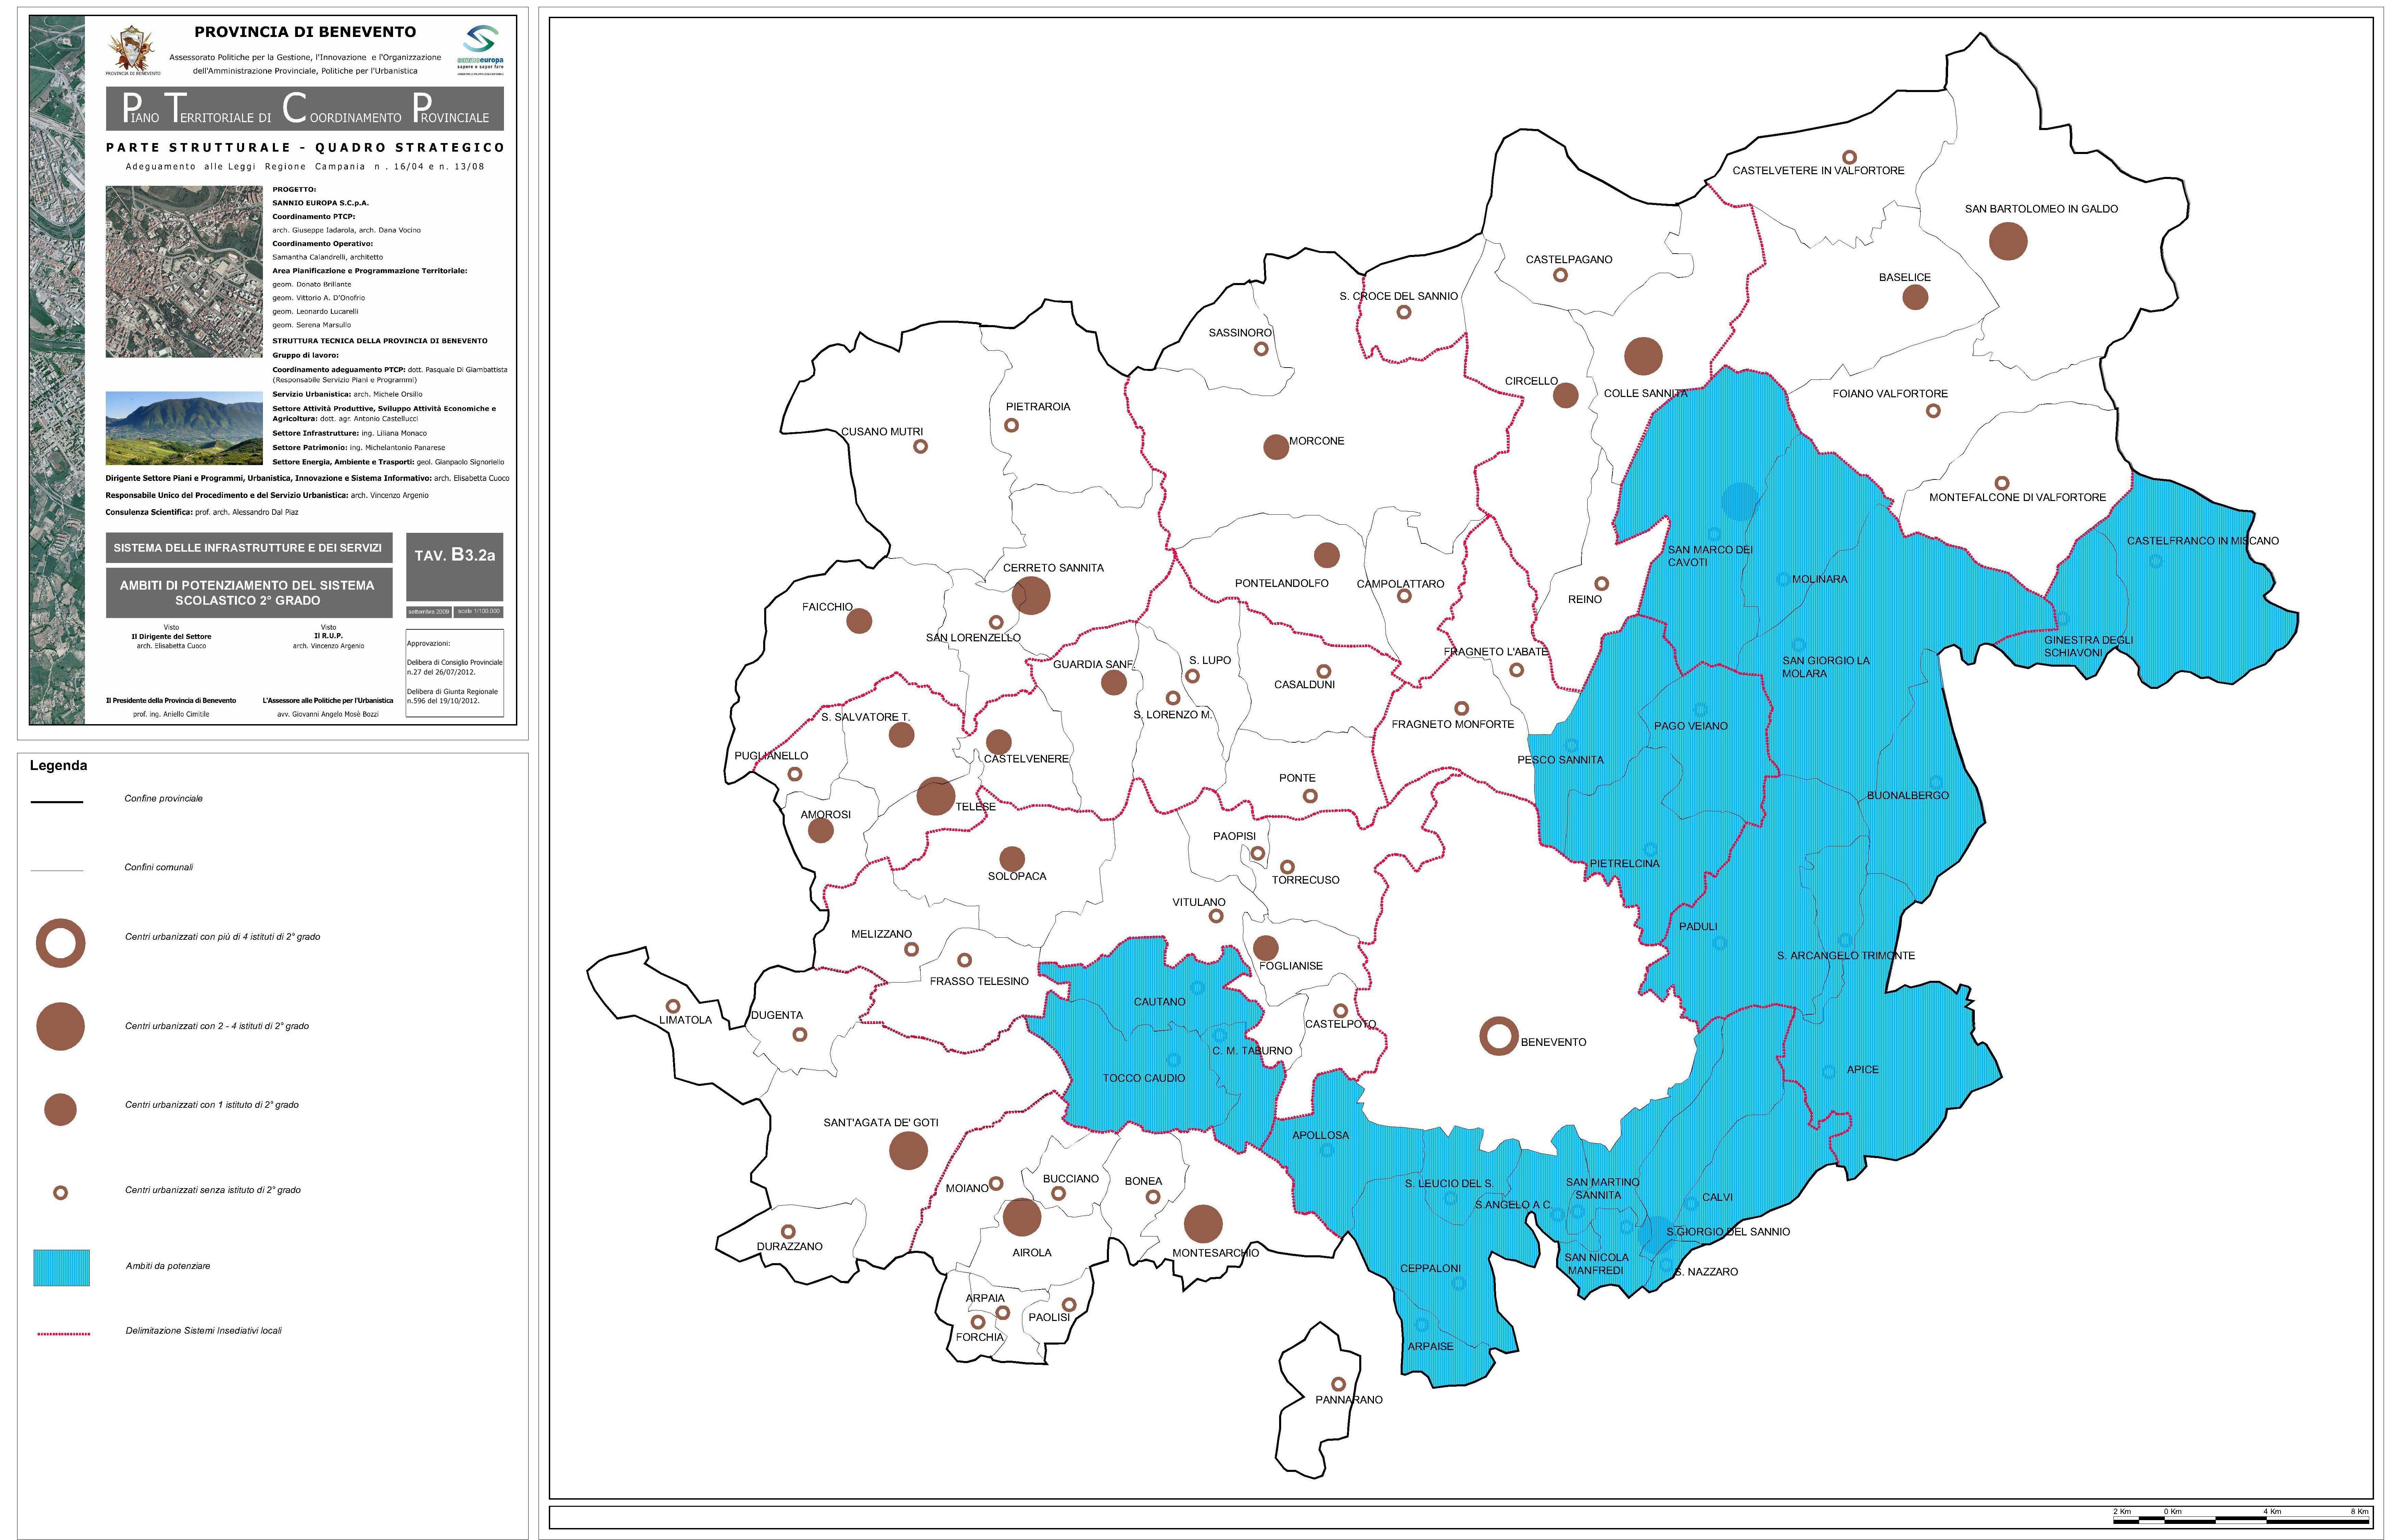Click the Baselice brown dot marker
The width and height of the screenshot is (2399, 1540).
[1915, 297]
